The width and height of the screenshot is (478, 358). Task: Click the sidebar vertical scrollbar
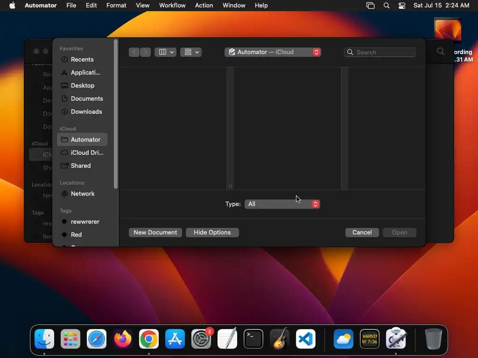point(116,114)
